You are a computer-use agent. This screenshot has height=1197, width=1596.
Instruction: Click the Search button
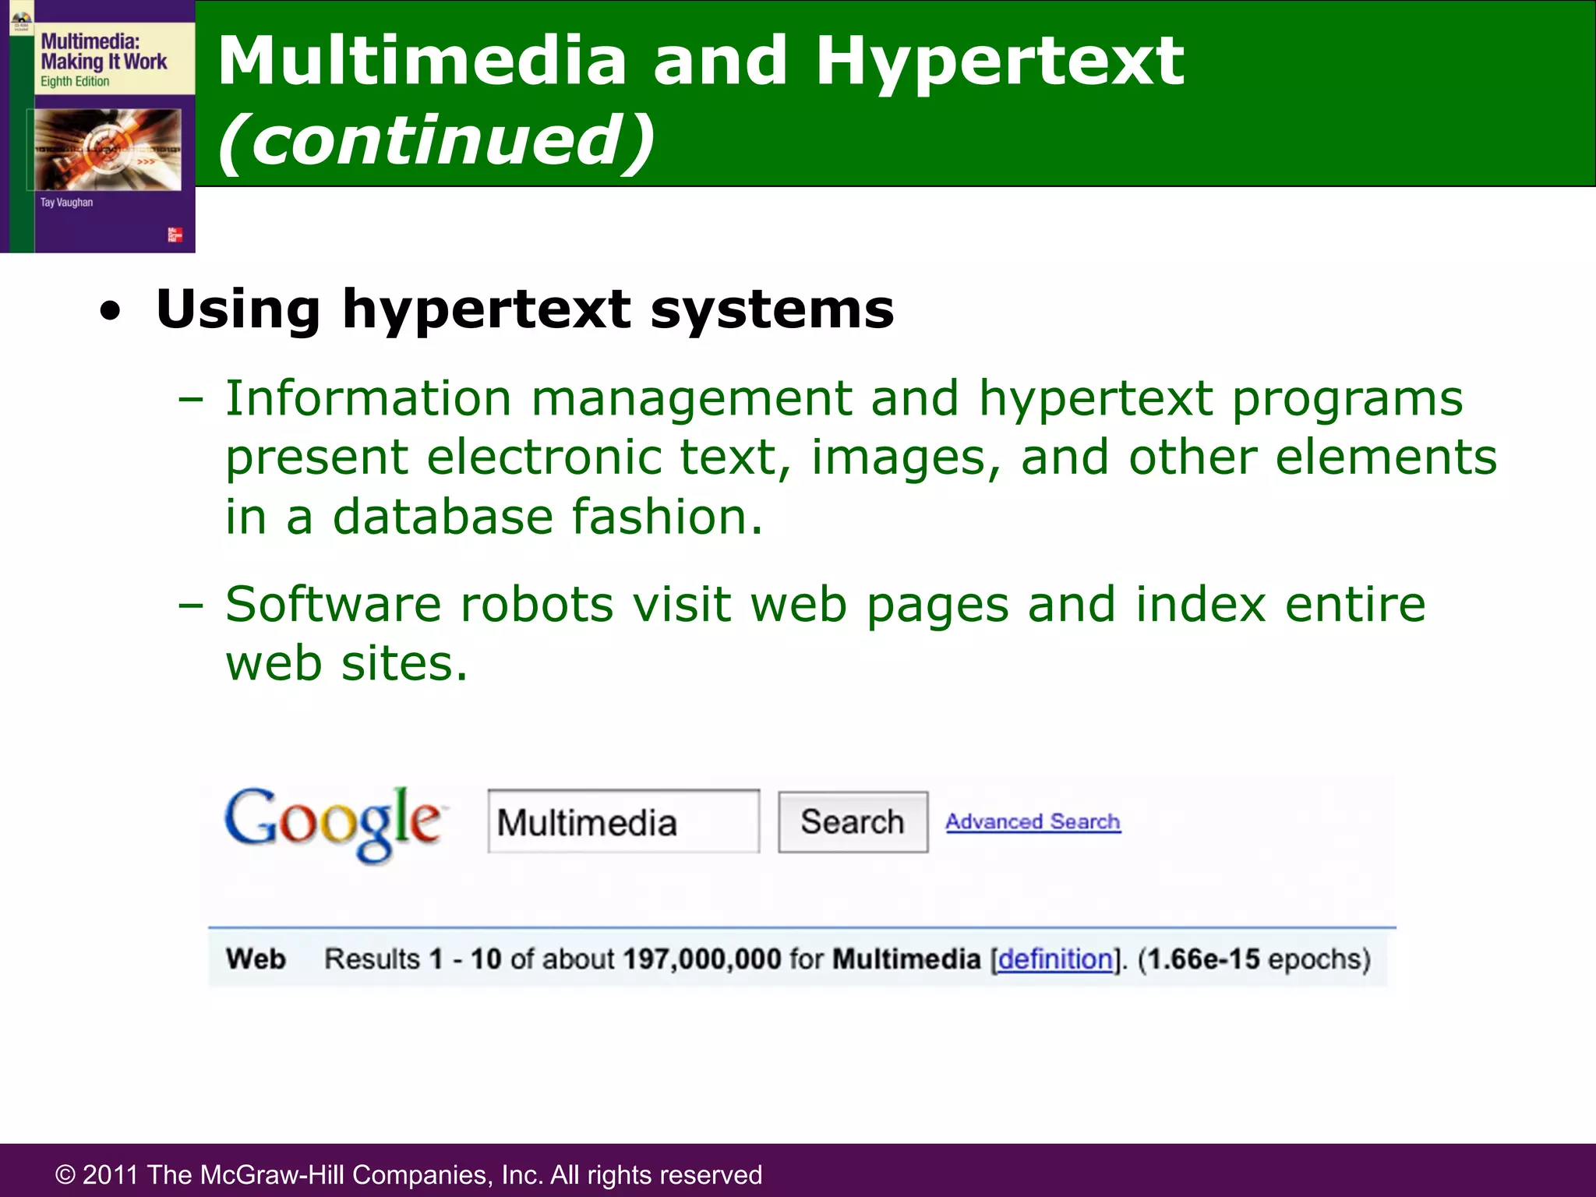(x=853, y=822)
